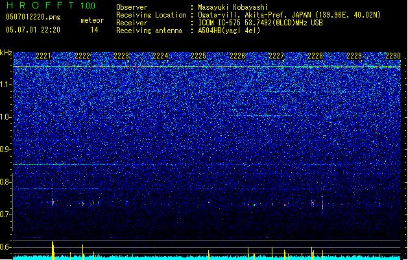Click the 'Observer' field label
The image size is (408, 260).
click(132, 7)
